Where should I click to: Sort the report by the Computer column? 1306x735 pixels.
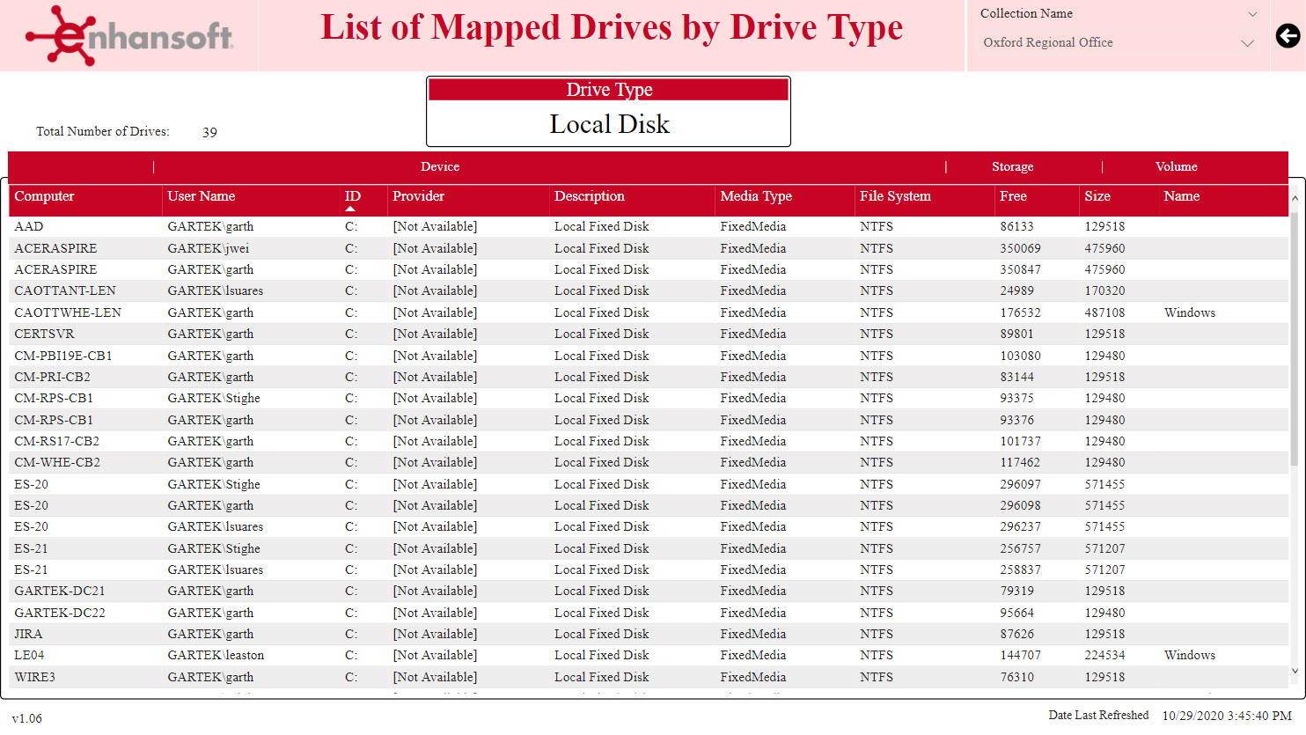(x=44, y=195)
